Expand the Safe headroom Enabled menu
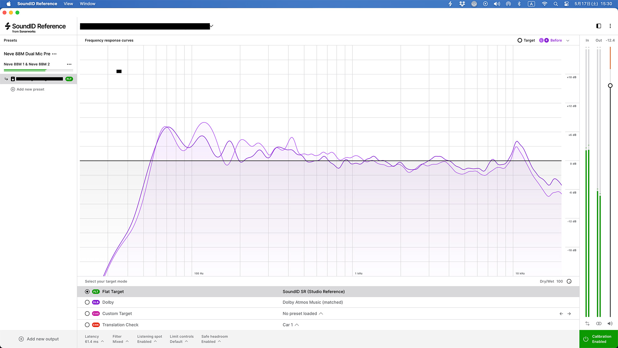This screenshot has width=618, height=348. pyautogui.click(x=214, y=339)
